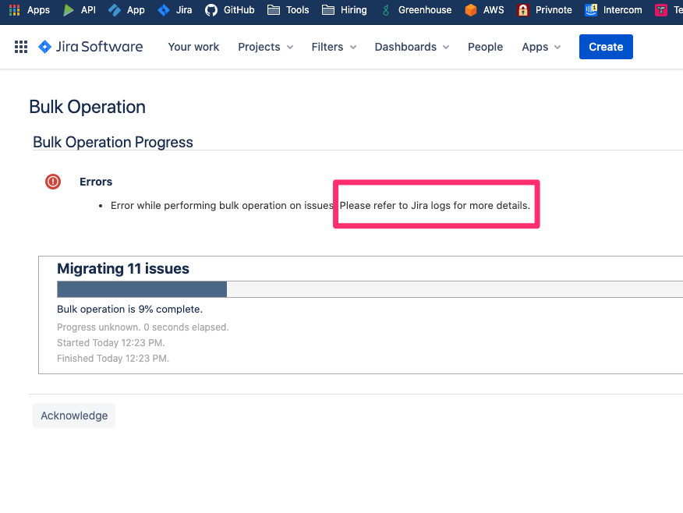
Task: Expand the Dashboards menu
Action: coord(412,47)
